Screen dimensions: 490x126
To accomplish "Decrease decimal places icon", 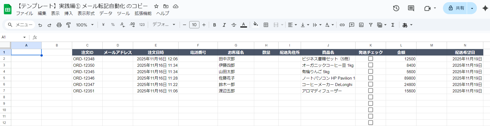I will pyautogui.click(x=122, y=25).
